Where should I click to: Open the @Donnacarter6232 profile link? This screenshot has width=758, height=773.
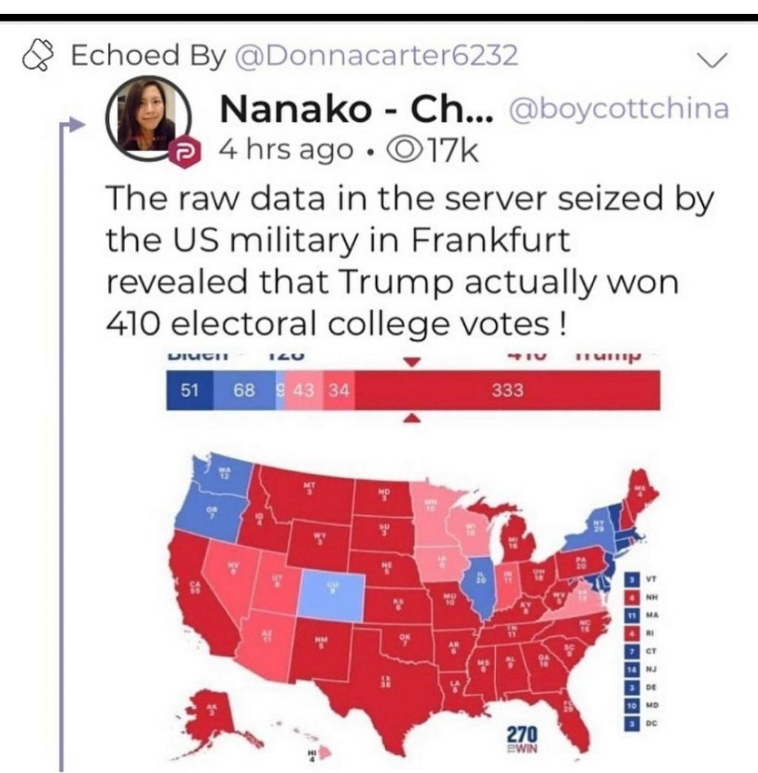click(375, 56)
